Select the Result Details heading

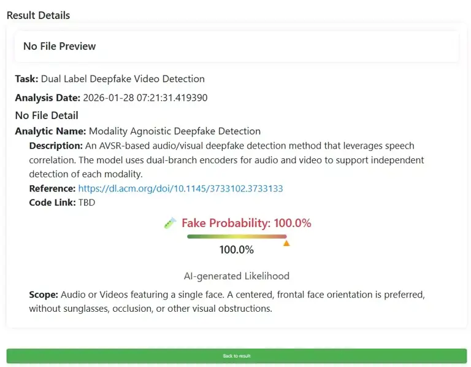click(x=38, y=15)
